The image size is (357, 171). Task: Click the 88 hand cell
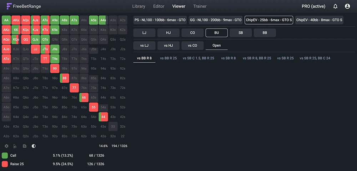point(64,78)
